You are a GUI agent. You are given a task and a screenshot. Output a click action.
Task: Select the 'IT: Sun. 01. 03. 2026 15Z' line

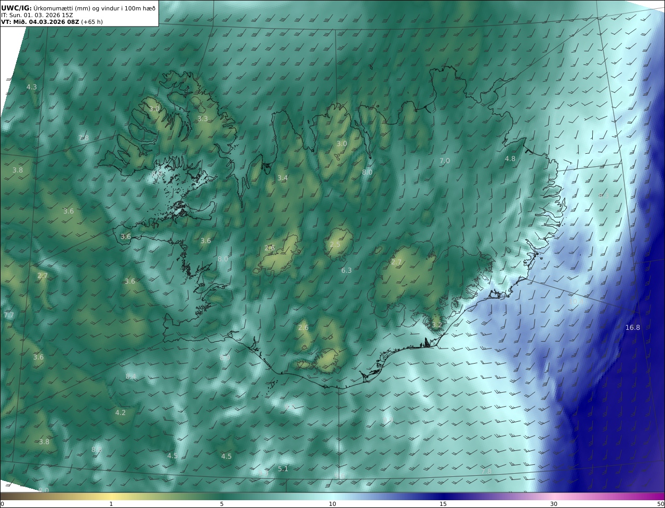37,15
